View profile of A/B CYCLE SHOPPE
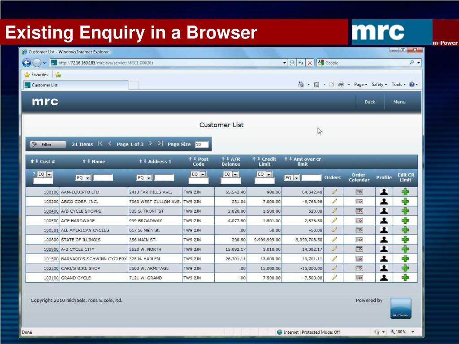 pyautogui.click(x=384, y=211)
